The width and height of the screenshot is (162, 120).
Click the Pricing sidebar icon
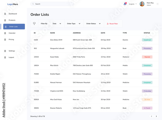click(x=5, y=40)
